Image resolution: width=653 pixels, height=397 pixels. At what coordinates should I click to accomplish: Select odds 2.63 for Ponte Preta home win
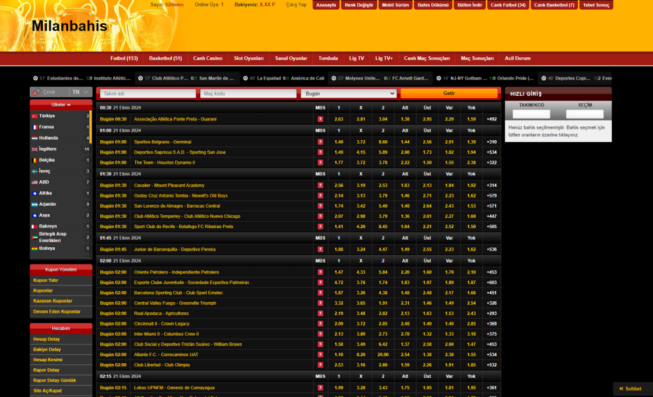point(339,119)
